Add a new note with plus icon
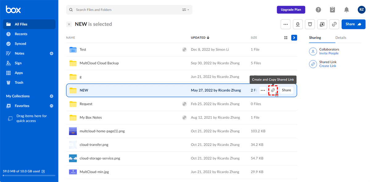 coord(51,53)
